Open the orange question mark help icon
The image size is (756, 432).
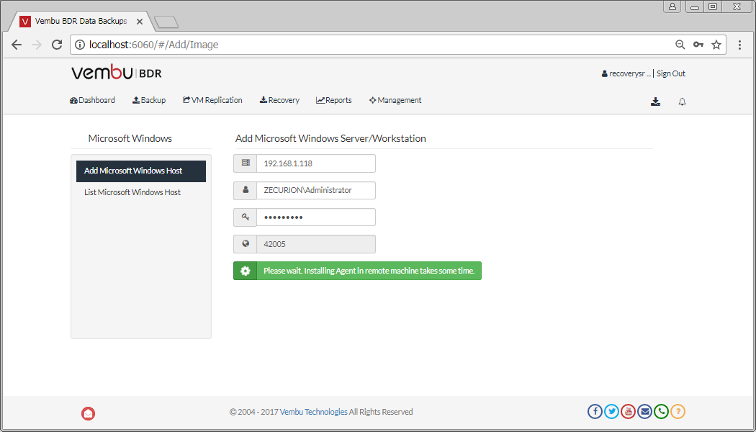678,412
